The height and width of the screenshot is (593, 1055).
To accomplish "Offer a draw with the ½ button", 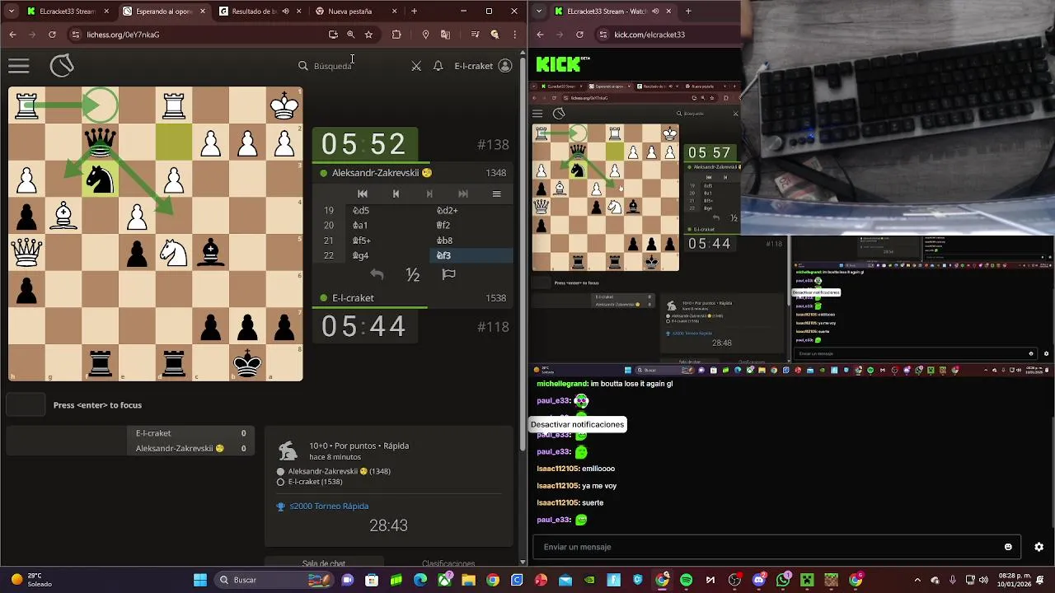I will 413,274.
